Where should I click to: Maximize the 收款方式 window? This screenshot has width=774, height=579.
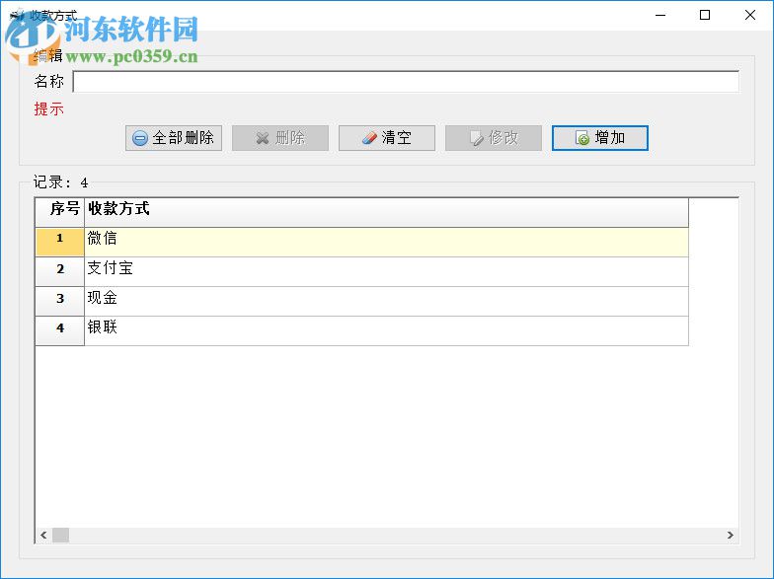705,16
